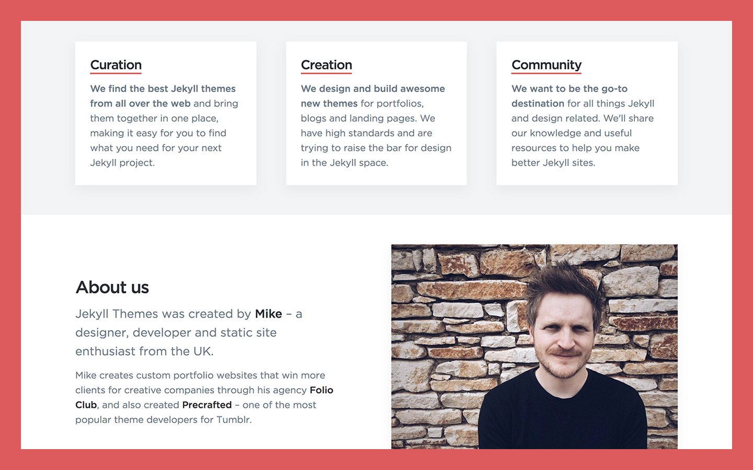Click the intro text 'Jekyll Themes was created by'
The width and height of the screenshot is (753, 470).
163,314
